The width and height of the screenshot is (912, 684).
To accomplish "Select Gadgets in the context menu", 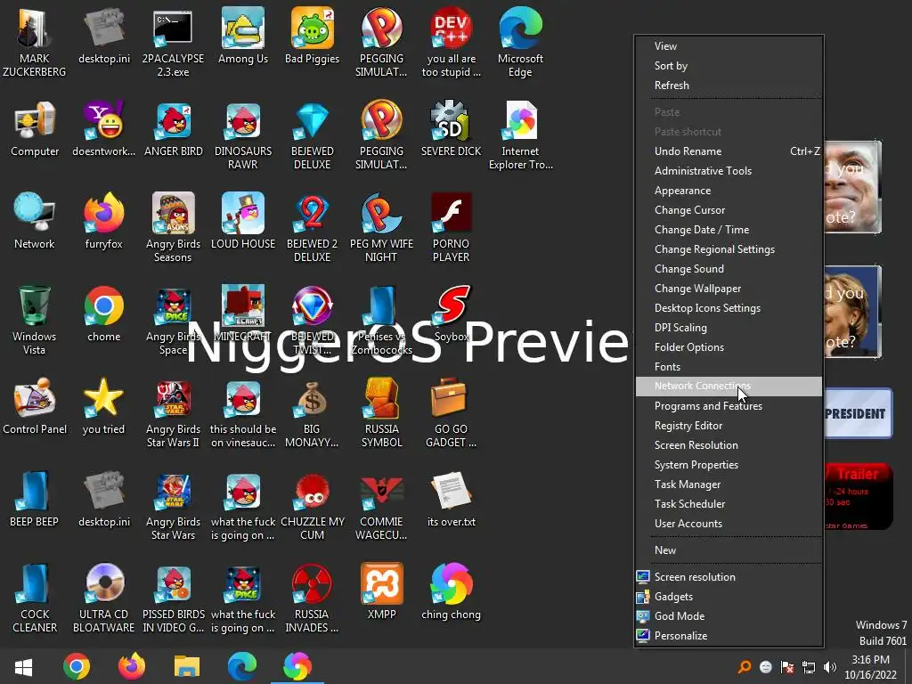I will tap(729, 597).
